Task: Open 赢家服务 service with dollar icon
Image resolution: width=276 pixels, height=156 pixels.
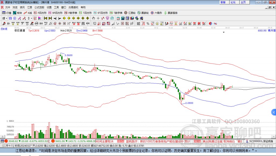Action: coord(171,13)
